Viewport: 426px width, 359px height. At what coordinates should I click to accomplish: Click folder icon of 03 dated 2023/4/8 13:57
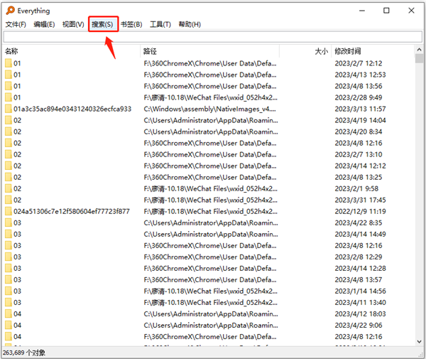9,279
